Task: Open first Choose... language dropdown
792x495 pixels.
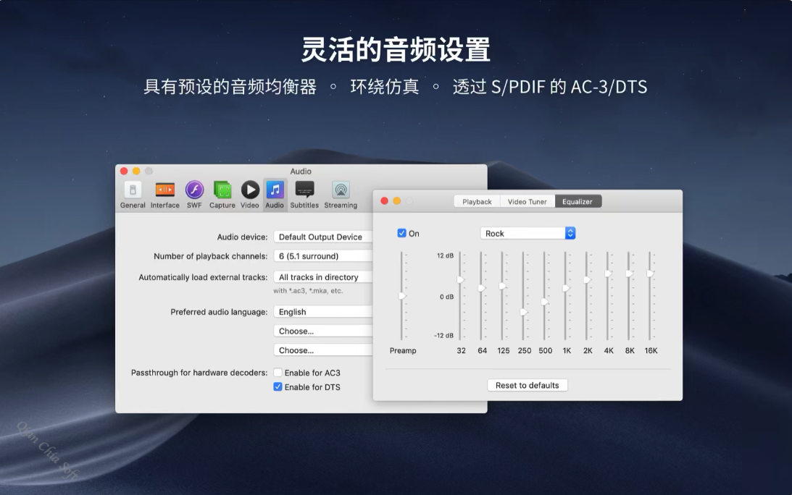Action: coord(323,331)
